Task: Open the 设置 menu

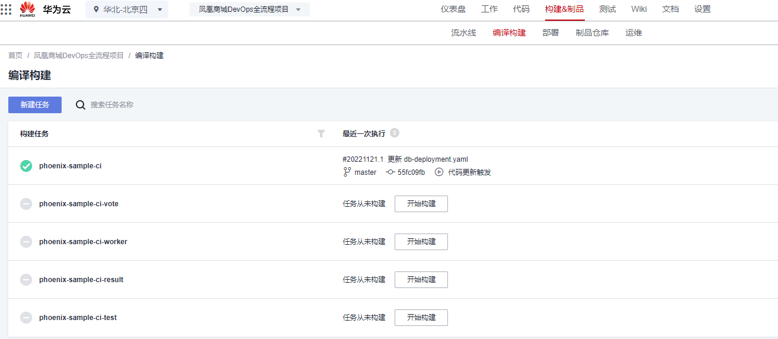Action: (703, 9)
